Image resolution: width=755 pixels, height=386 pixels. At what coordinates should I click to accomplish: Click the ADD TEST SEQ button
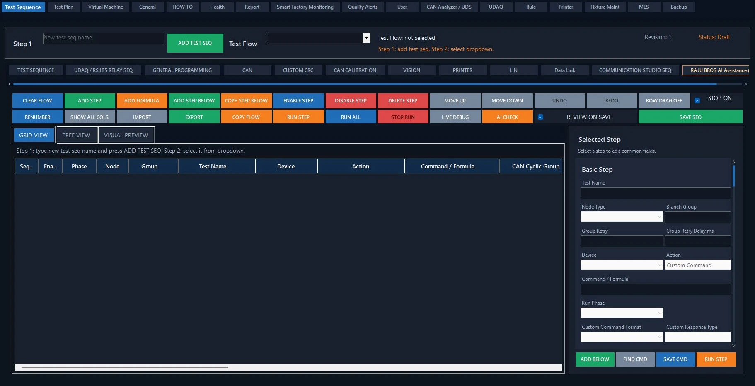195,43
